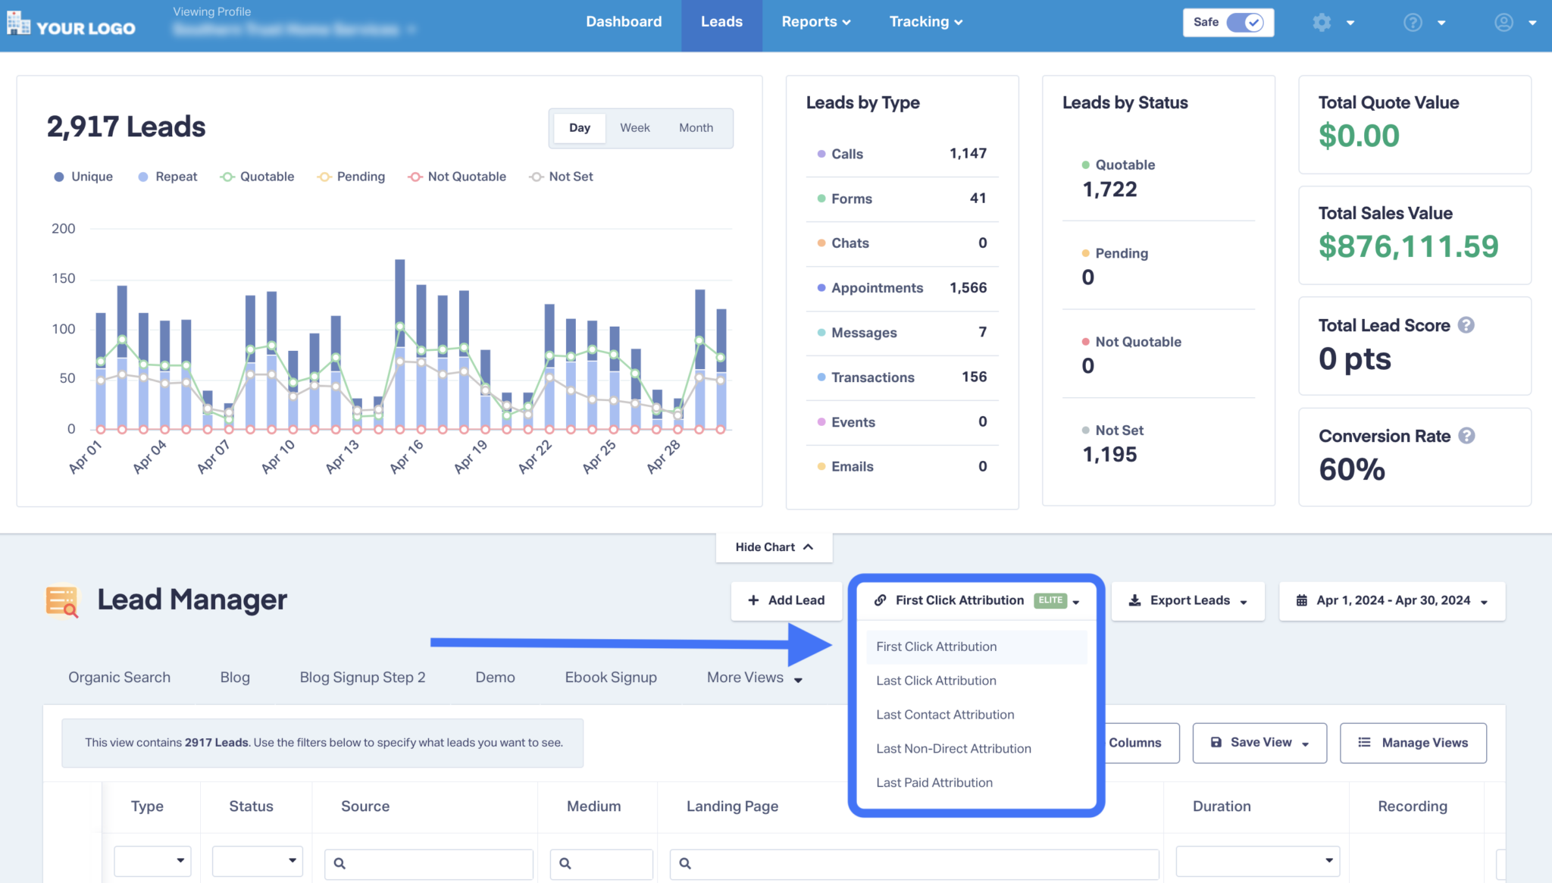Click the Add Lead button
The width and height of the screenshot is (1552, 883).
[786, 600]
